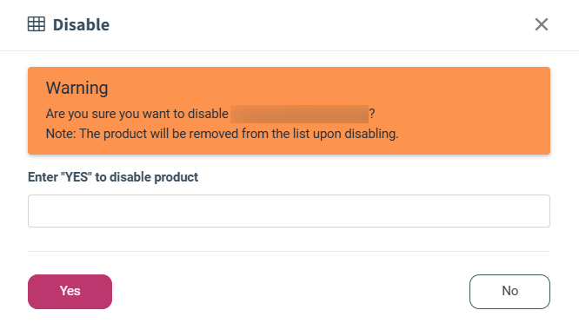Viewport: 579px width, 330px height.
Task: Confirm disabling with the Yes button
Action: (70, 291)
